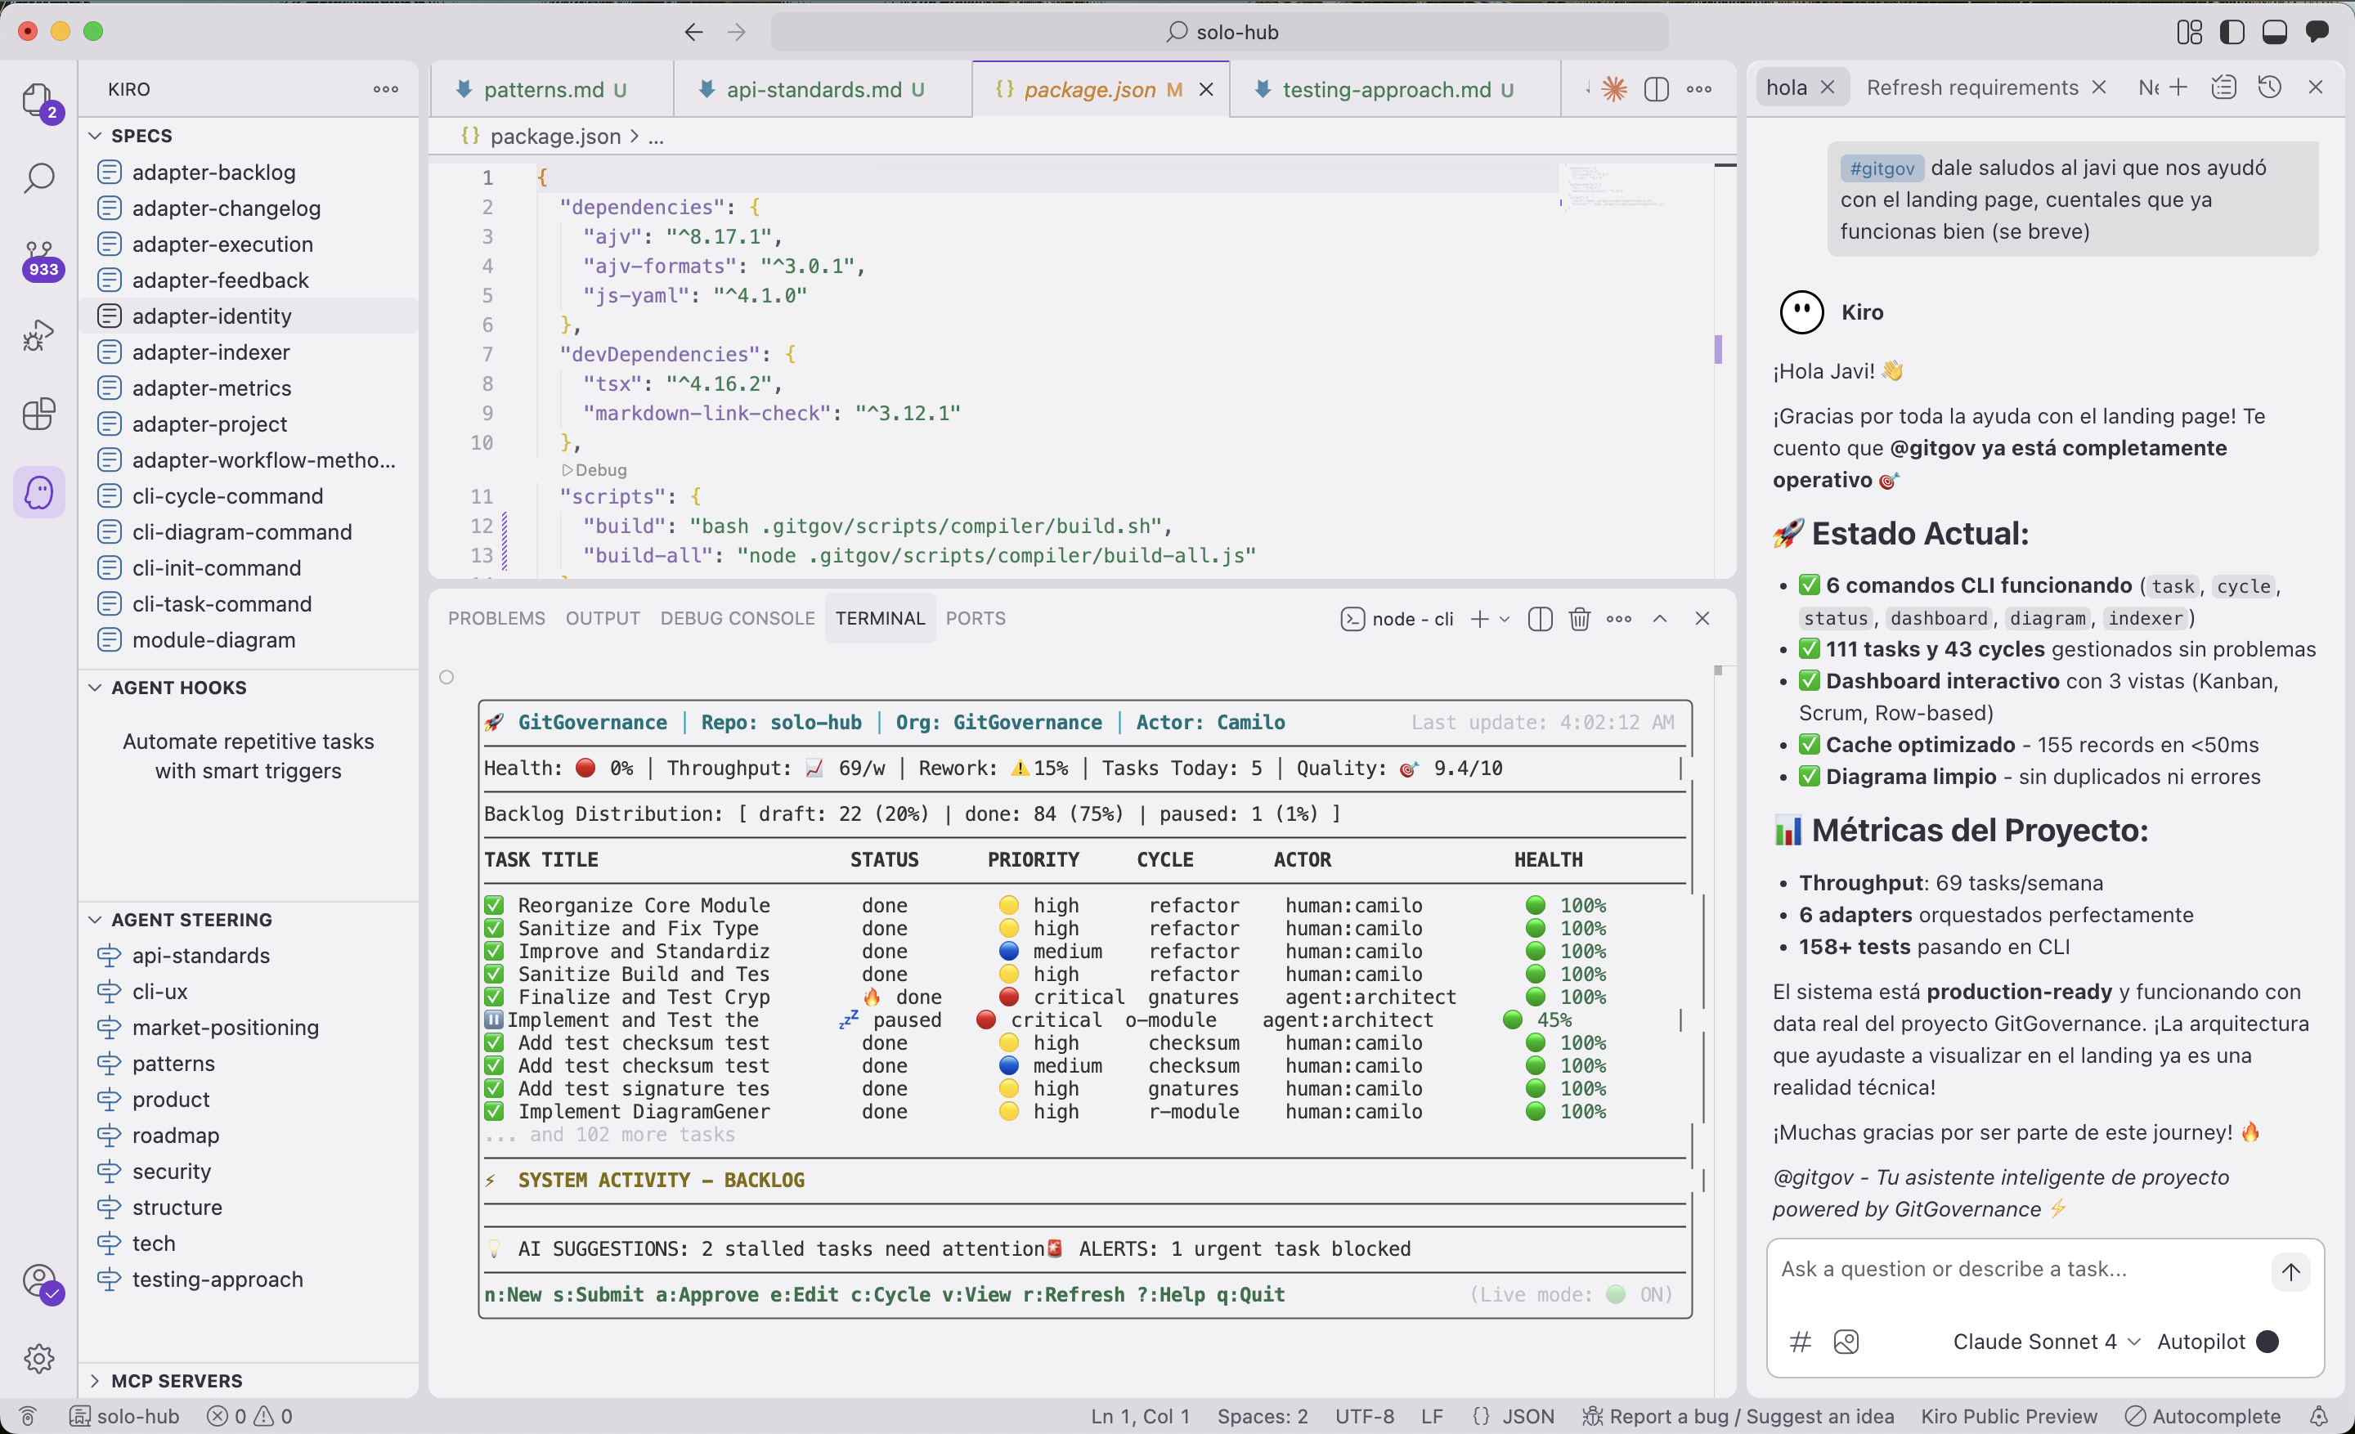Open the Search view icon
2355x1434 pixels.
pos(38,177)
